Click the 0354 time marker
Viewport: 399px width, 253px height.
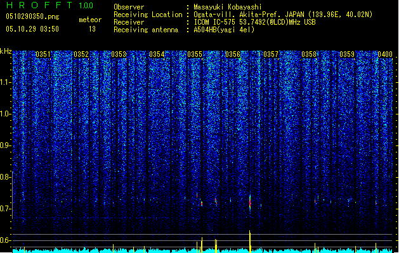click(x=157, y=54)
